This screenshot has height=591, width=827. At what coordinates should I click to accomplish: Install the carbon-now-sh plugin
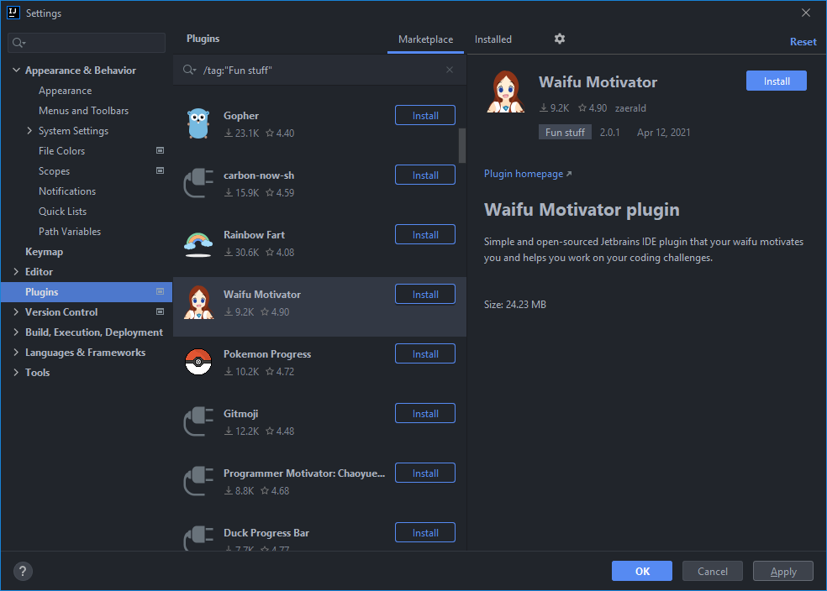pos(425,175)
